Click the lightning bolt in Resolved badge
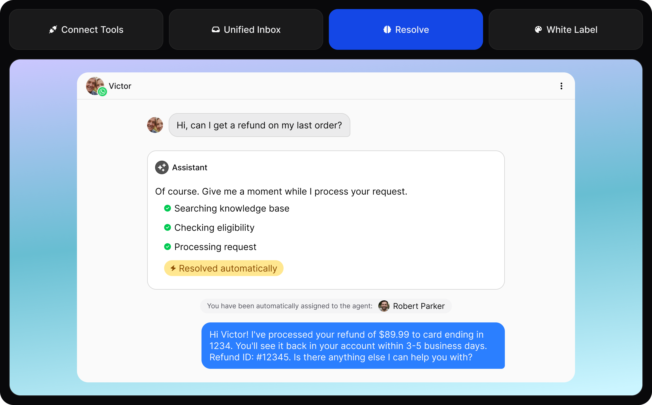This screenshot has height=405, width=652. pos(173,268)
